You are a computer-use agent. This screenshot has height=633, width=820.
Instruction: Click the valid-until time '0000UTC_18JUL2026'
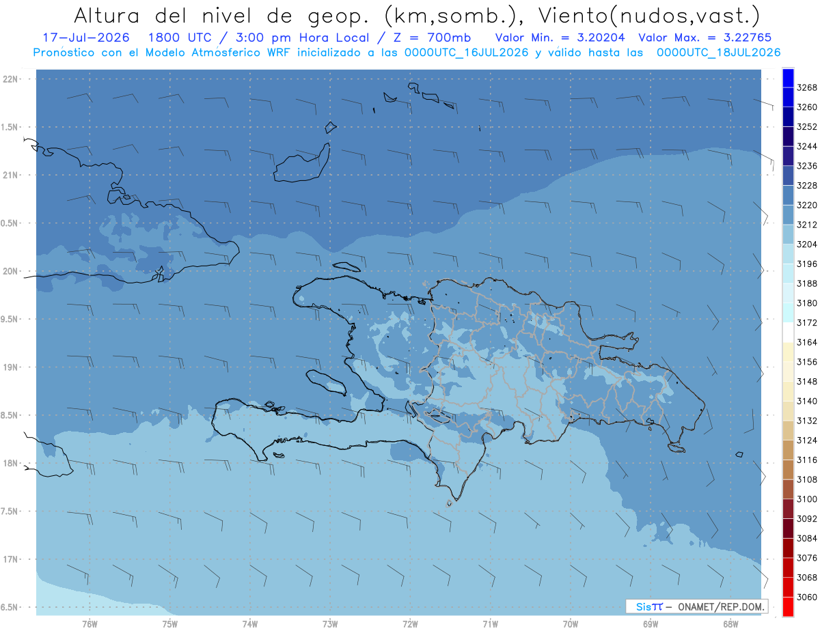coord(719,53)
